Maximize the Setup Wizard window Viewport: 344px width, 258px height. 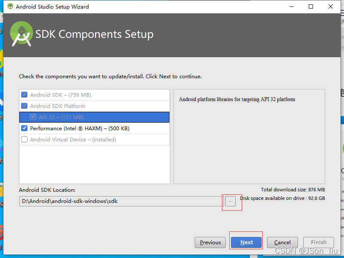pos(311,6)
